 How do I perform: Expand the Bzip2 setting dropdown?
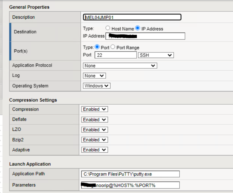tap(95, 140)
